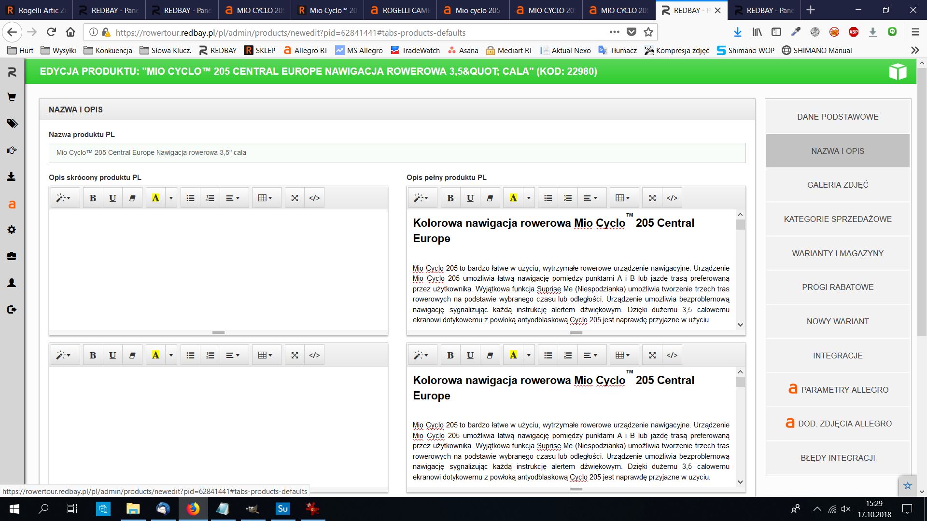The width and height of the screenshot is (927, 521).
Task: Expand table dropdown in full description toolbar
Action: pos(623,198)
